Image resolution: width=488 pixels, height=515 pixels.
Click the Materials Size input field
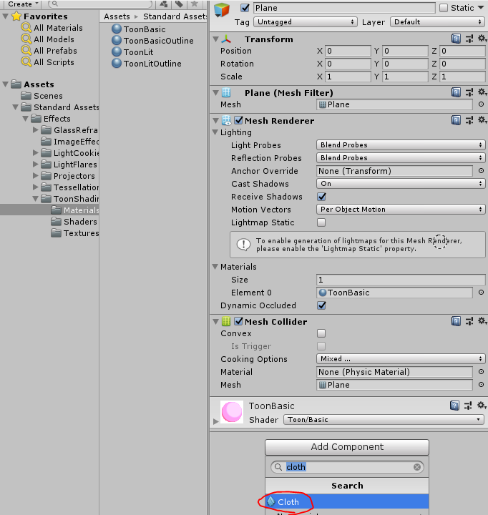tap(401, 280)
